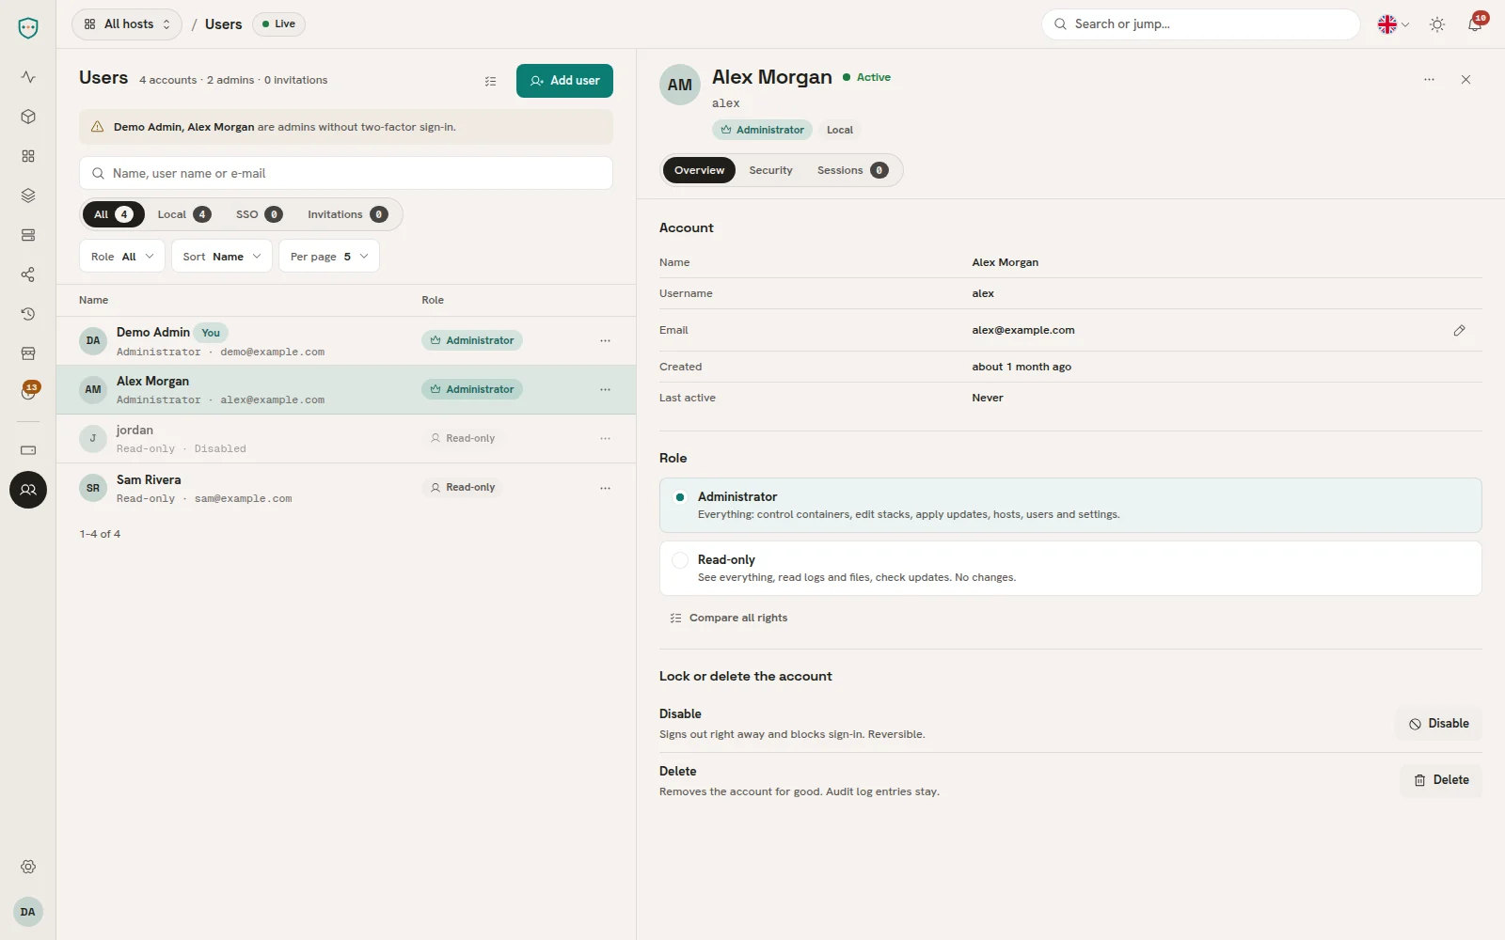
Task: Open the sidebar icon with badge 13
Action: 28,392
